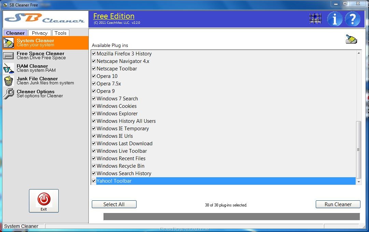Image resolution: width=369 pixels, height=232 pixels.
Task: Toggle Windows IE Urls checkbox
Action: 94,136
